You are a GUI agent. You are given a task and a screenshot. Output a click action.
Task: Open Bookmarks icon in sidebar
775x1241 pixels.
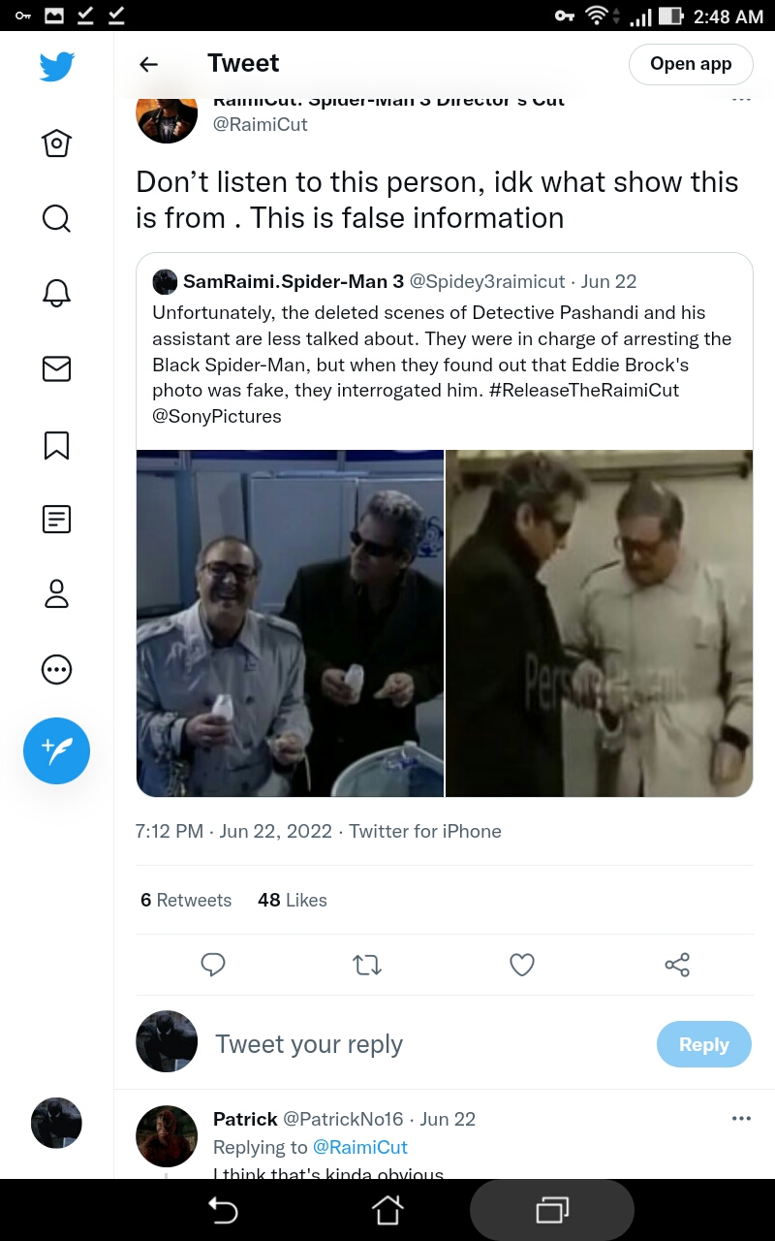click(56, 444)
